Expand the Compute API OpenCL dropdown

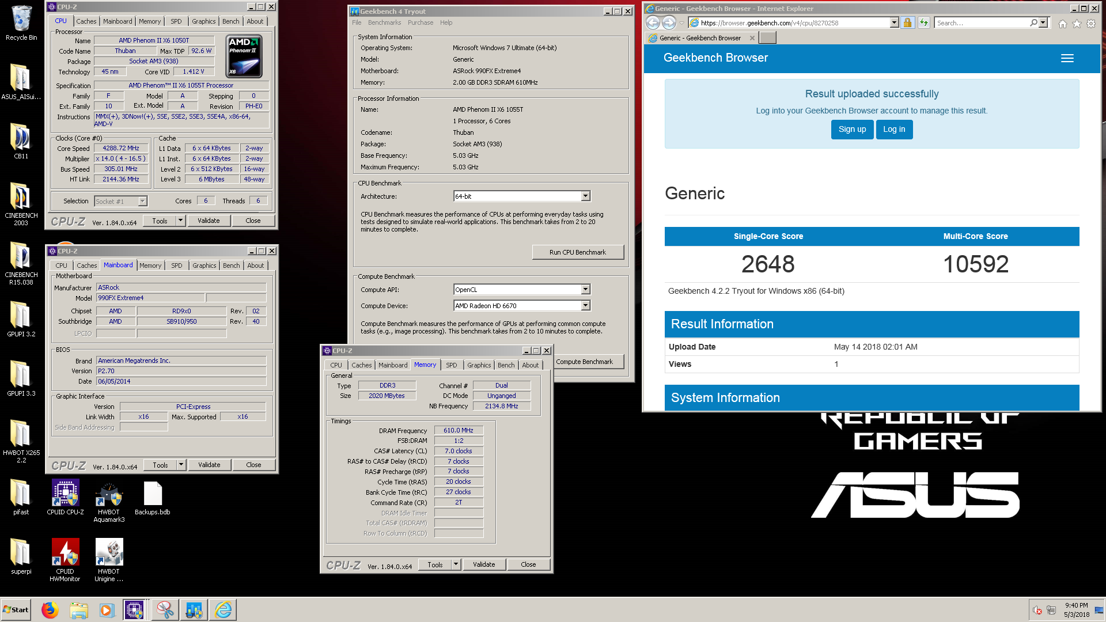(585, 290)
